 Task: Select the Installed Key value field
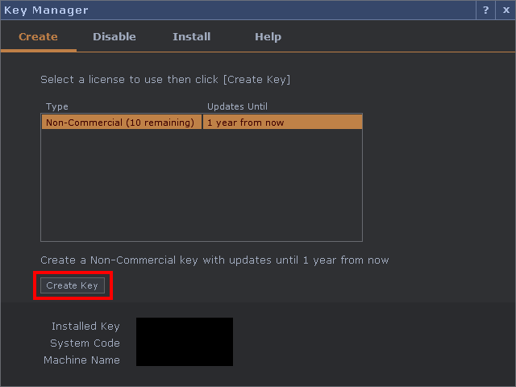click(184, 327)
